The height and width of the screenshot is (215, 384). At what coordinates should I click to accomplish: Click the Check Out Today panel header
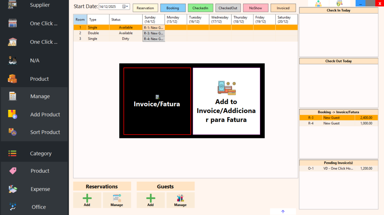click(x=339, y=61)
